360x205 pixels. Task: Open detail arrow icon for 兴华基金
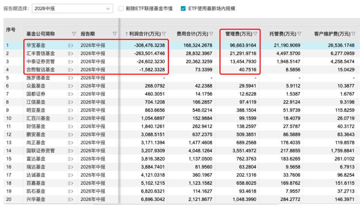pos(70,199)
